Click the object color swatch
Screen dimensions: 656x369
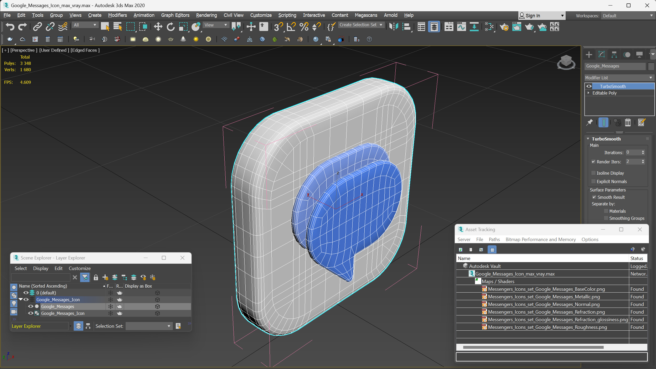point(651,66)
